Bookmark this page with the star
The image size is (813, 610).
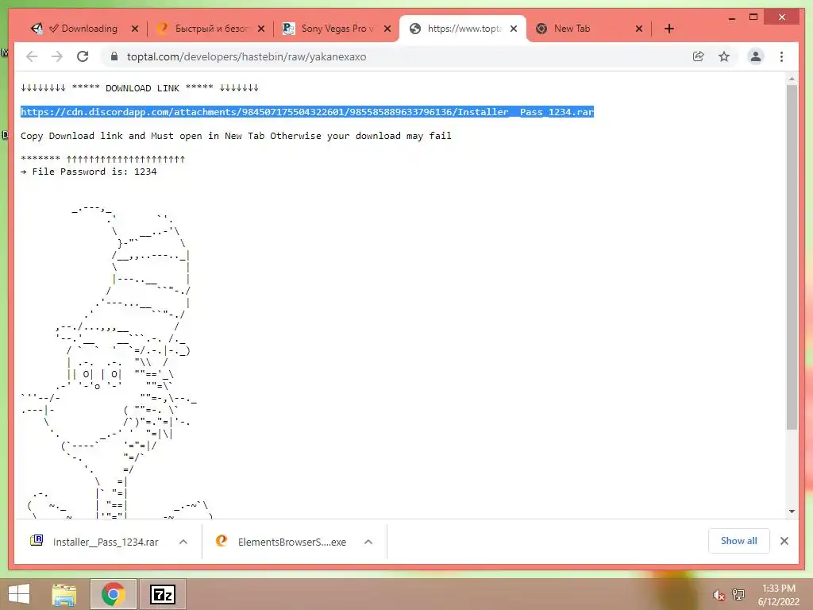click(724, 56)
